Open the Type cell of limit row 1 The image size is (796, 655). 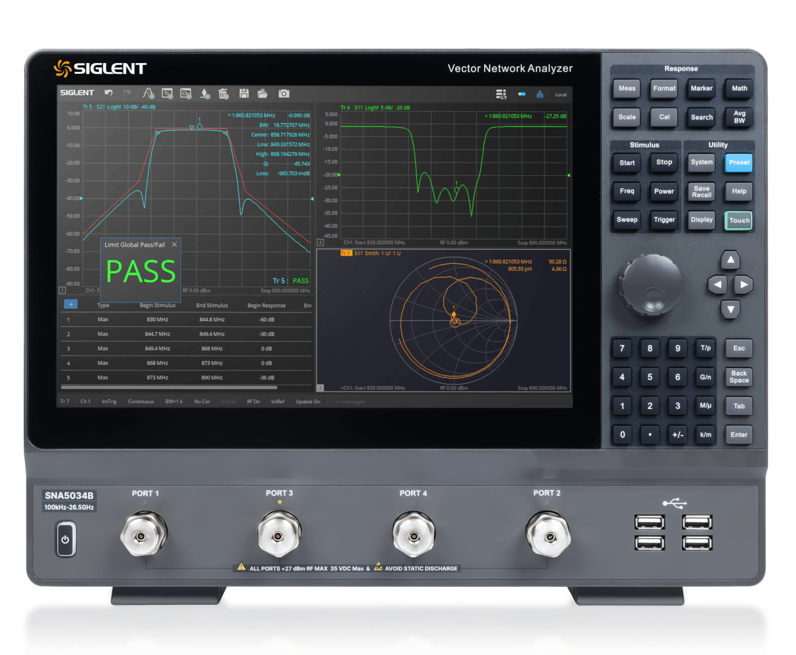pos(103,319)
